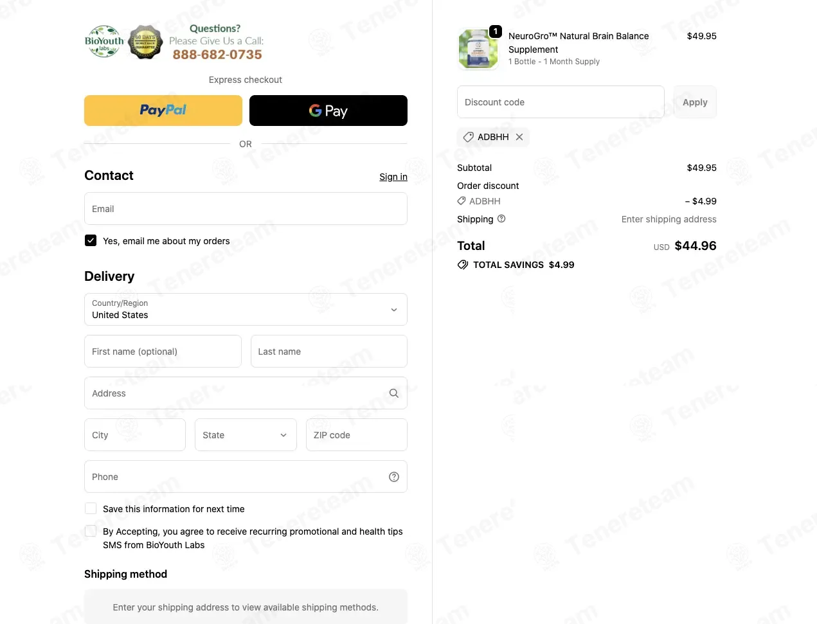The height and width of the screenshot is (624, 817).
Task: Uncheck Yes, email me about my orders
Action: pyautogui.click(x=91, y=240)
